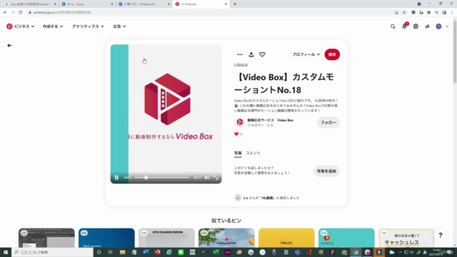Open the キャッシュレス similar pin

tap(406, 238)
